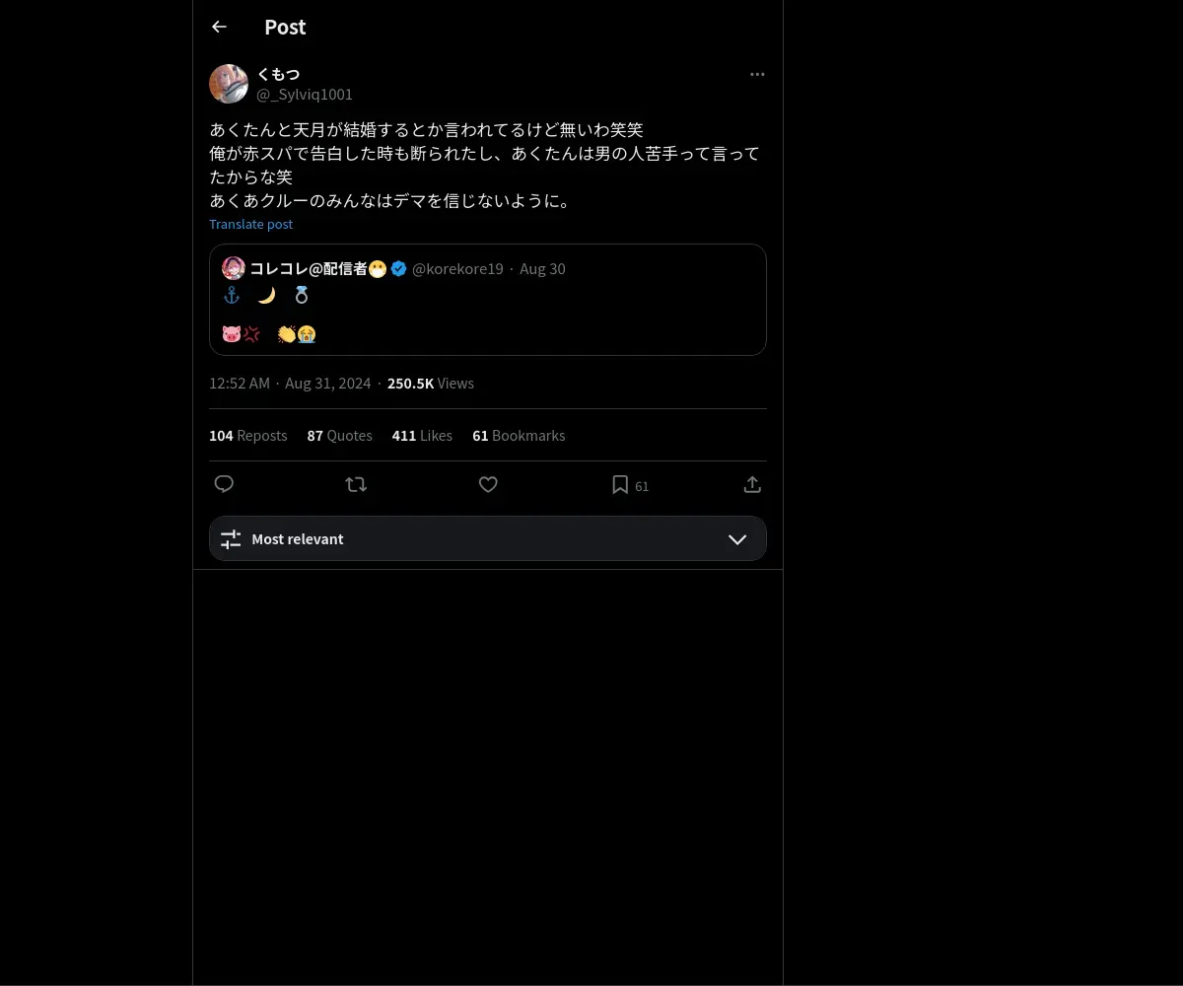Click the reply speech bubble icon
The width and height of the screenshot is (1183, 986).
tap(224, 484)
